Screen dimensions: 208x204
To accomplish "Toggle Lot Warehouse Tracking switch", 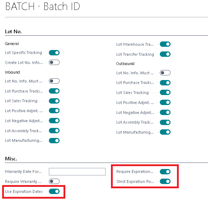I will (165, 44).
